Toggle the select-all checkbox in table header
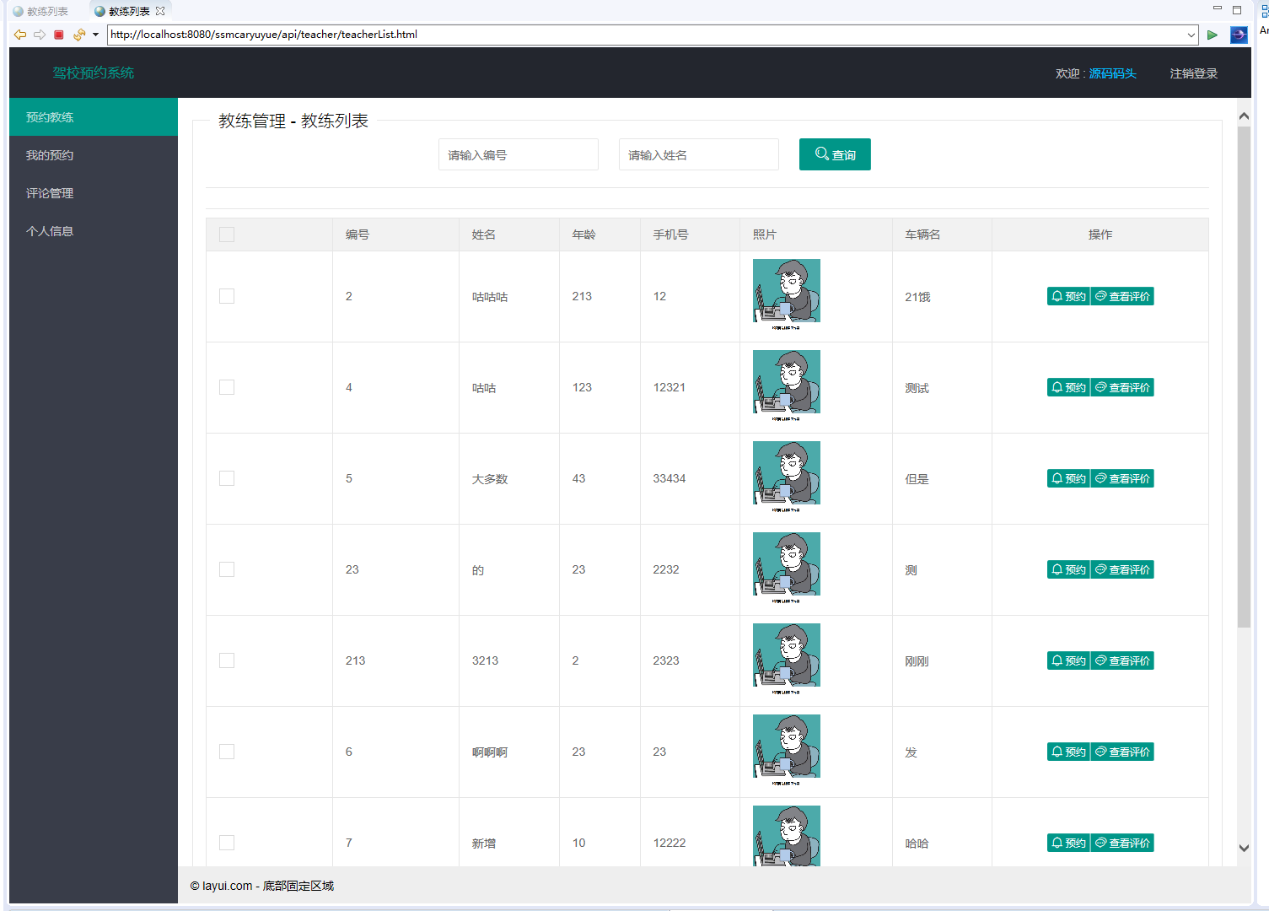Image resolution: width=1269 pixels, height=911 pixels. click(x=227, y=234)
